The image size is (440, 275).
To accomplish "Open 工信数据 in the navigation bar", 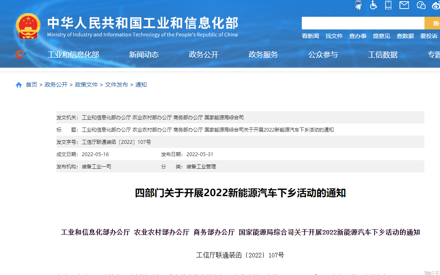I will 383,55.
